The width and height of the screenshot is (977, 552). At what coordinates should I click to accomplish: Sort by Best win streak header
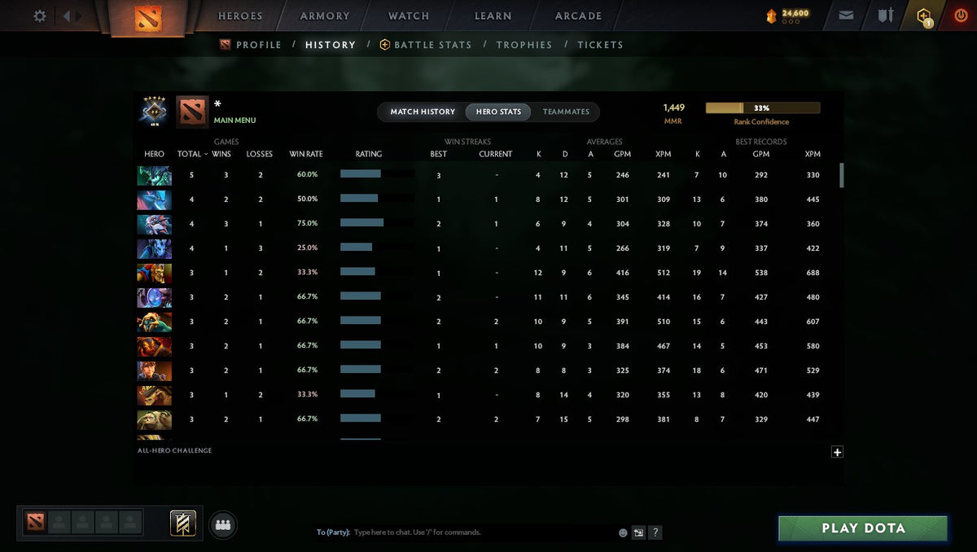439,154
